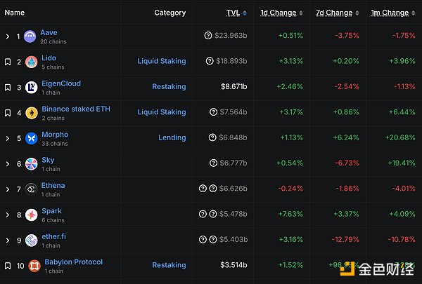This screenshot has height=284, width=422.
Task: Sort the table by TVL column
Action: coord(232,13)
